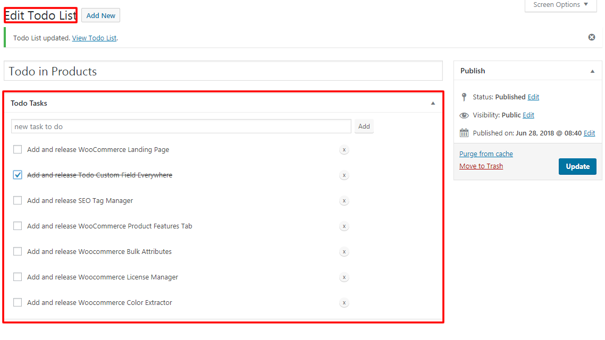The height and width of the screenshot is (340, 605).
Task: Open the View Todo List link
Action: point(94,38)
